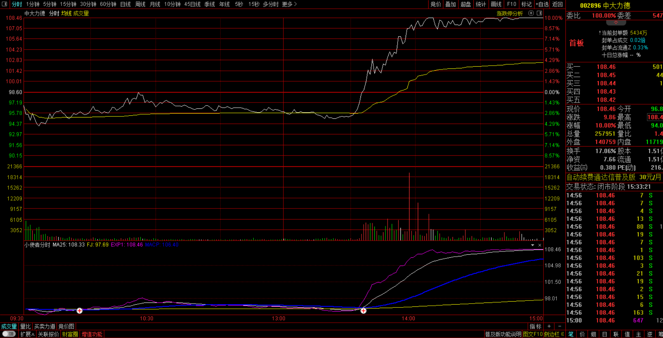Add stock to watchlist with +自选
Screen dimensions: 663x338
click(x=542, y=4)
